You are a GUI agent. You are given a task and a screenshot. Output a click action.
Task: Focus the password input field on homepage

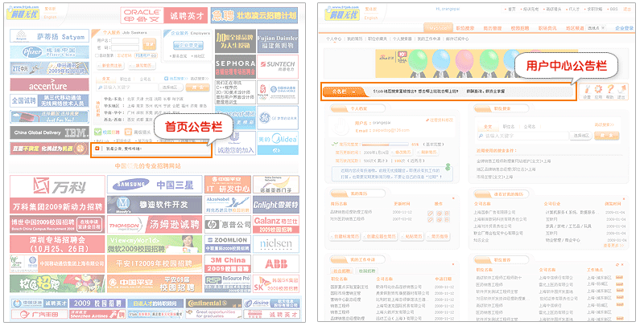[x=126, y=48]
